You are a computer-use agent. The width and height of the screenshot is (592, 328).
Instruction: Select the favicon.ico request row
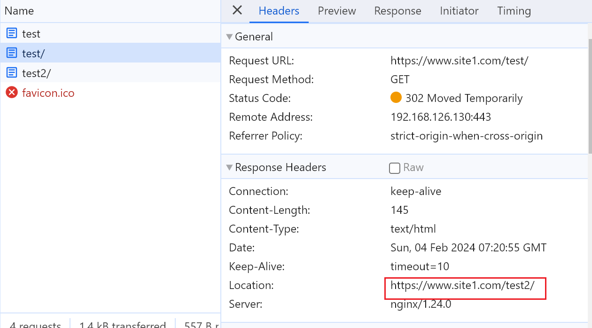[x=48, y=93]
